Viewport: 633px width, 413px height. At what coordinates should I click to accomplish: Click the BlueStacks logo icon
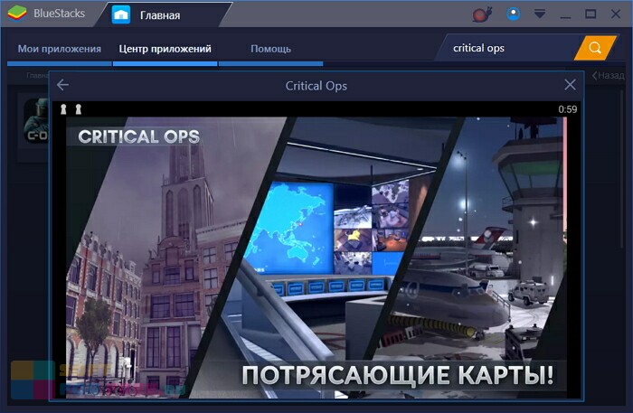17,14
